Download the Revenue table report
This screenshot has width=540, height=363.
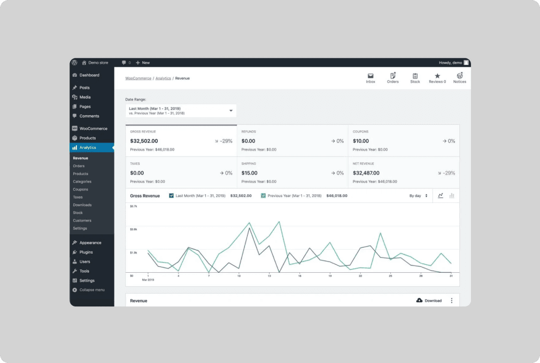point(429,301)
